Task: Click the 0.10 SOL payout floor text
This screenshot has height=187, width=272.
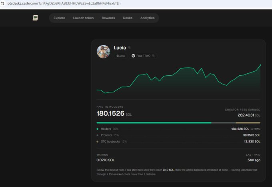Action: (x=168, y=170)
